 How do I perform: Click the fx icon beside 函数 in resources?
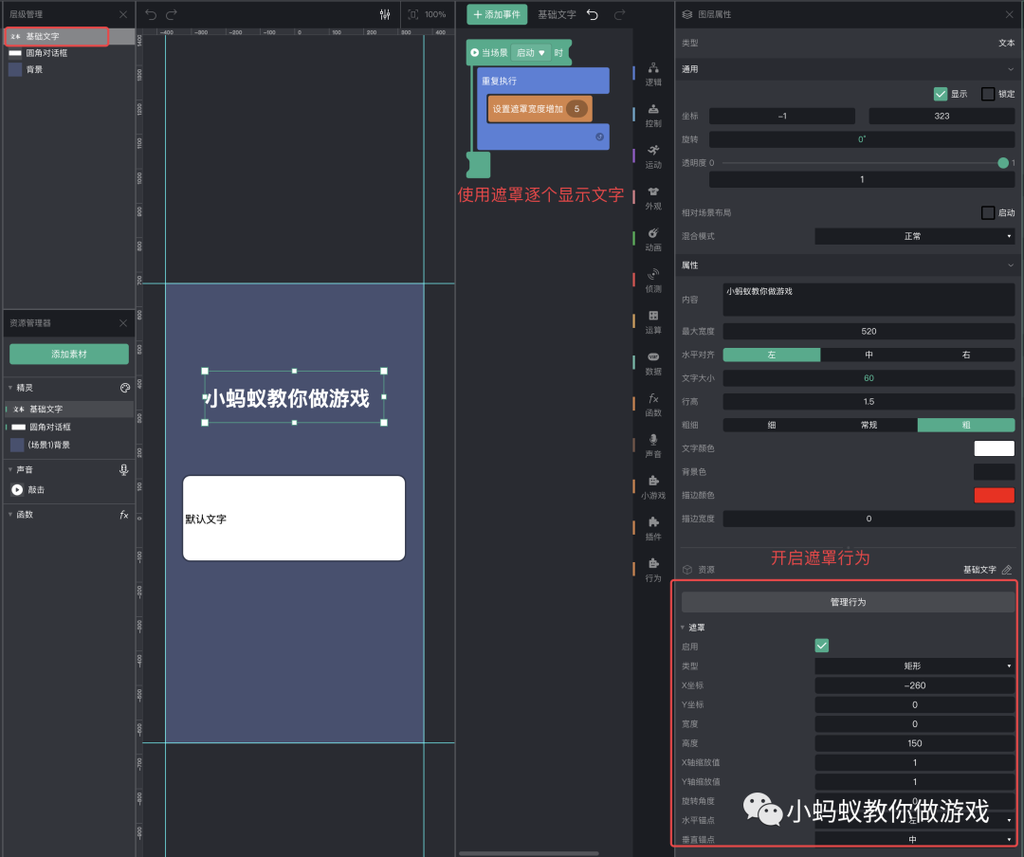click(x=123, y=515)
